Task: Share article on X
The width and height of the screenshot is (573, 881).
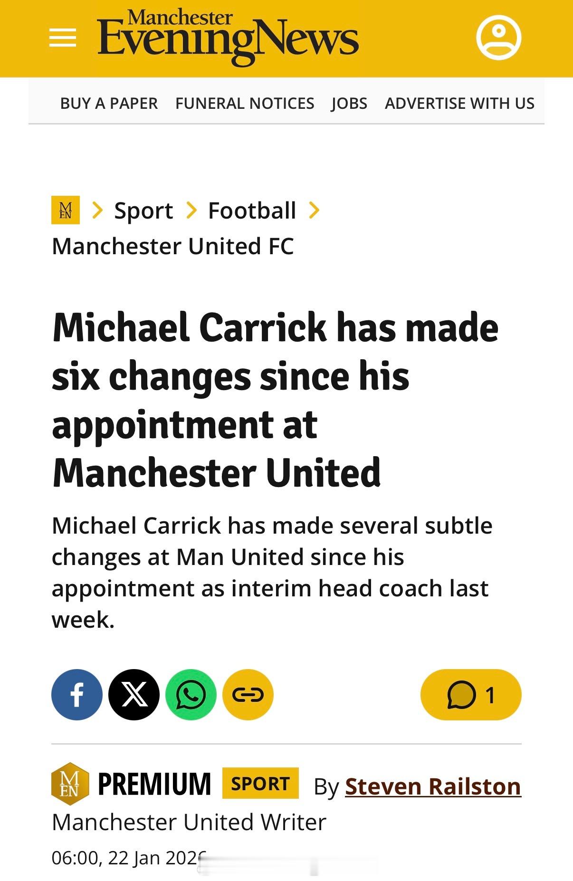Action: tap(134, 695)
